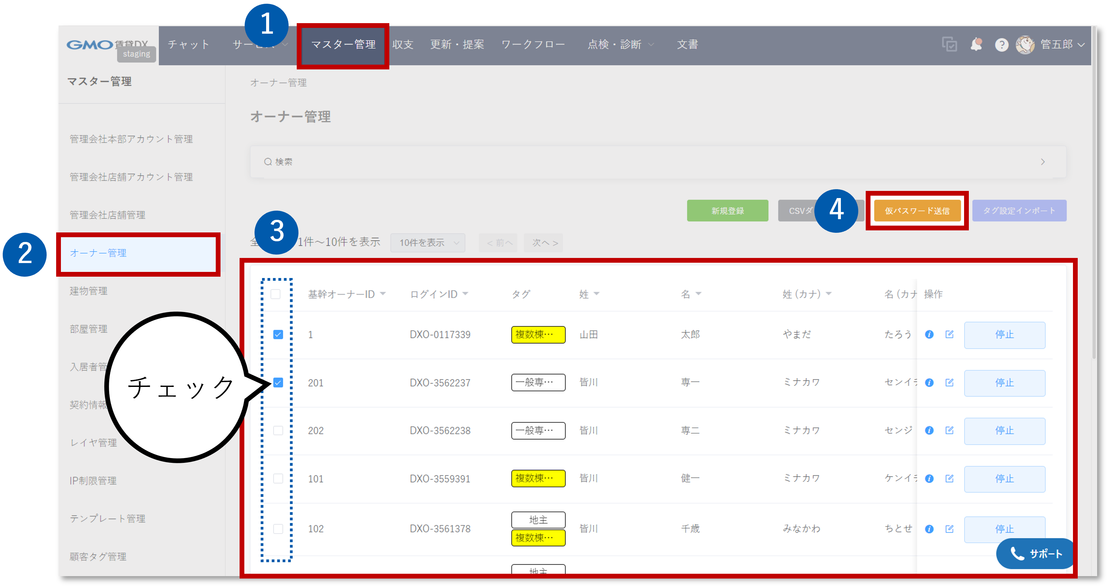Open the 収支 menu
The width and height of the screenshot is (1107, 586).
pyautogui.click(x=403, y=45)
